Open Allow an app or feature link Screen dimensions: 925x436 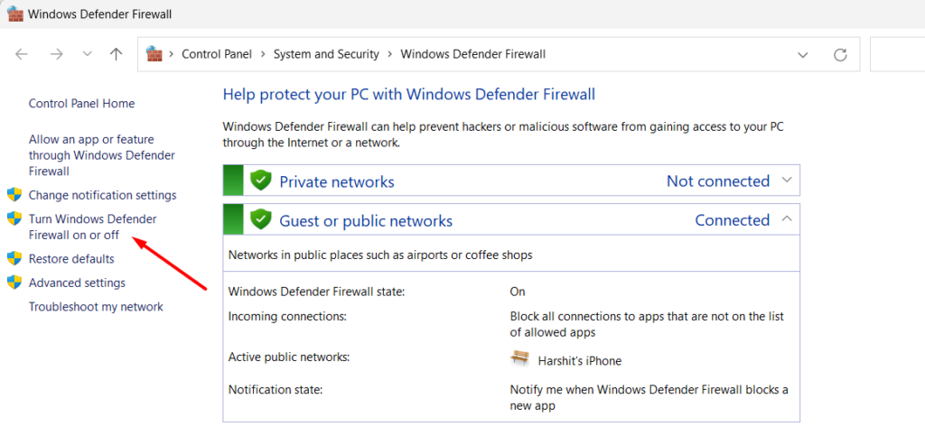(x=91, y=154)
